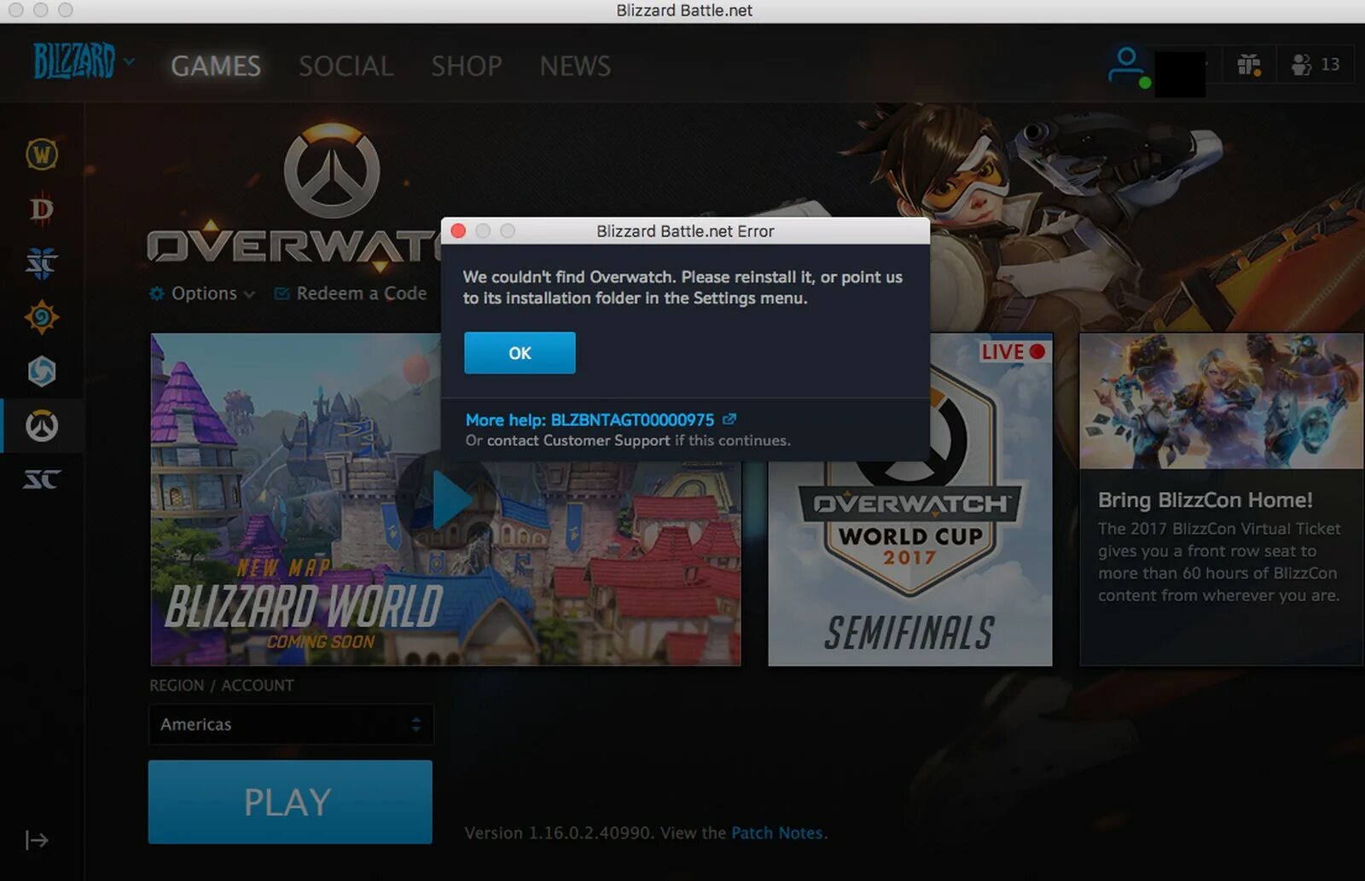Screen dimensions: 1365x881
Task: Click the Customer Support text in dialog
Action: [x=607, y=440]
